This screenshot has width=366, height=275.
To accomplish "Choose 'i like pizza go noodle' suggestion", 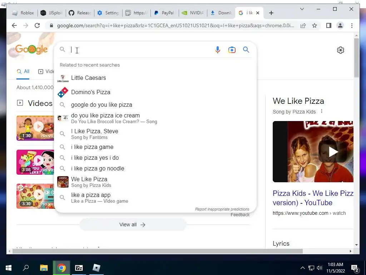I will (155, 169).
